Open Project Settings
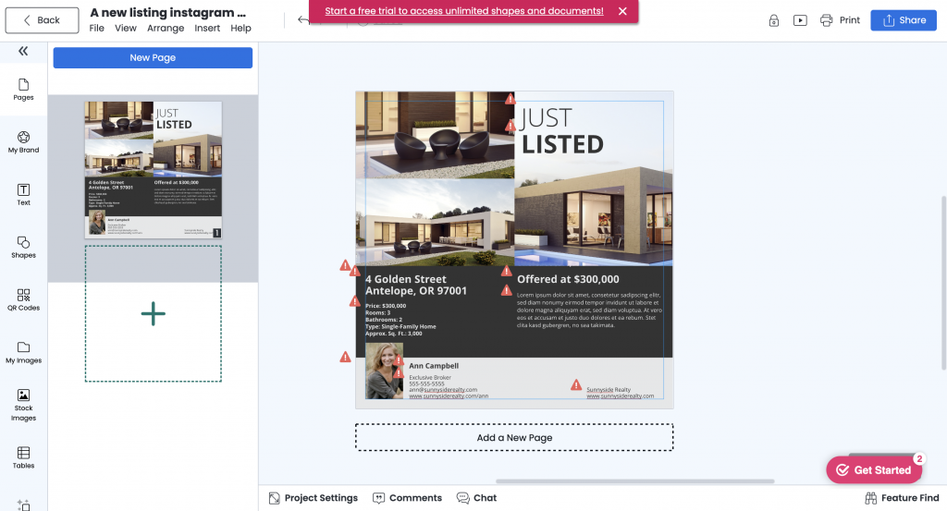 pos(313,498)
